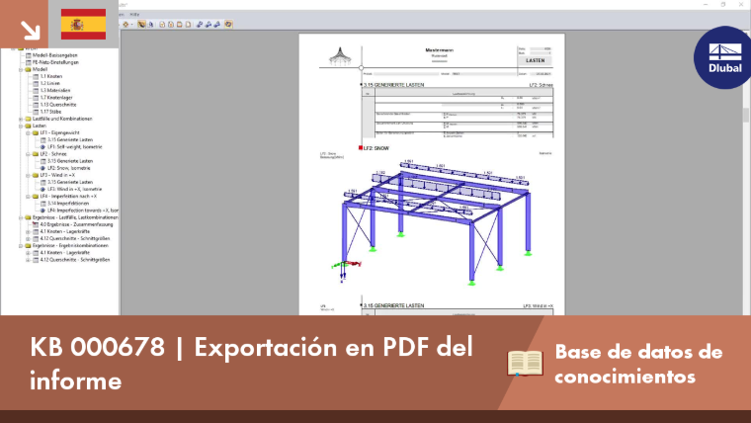This screenshot has height=423, width=751.
Task: Click the Dlubal logo badge
Action: click(x=723, y=57)
